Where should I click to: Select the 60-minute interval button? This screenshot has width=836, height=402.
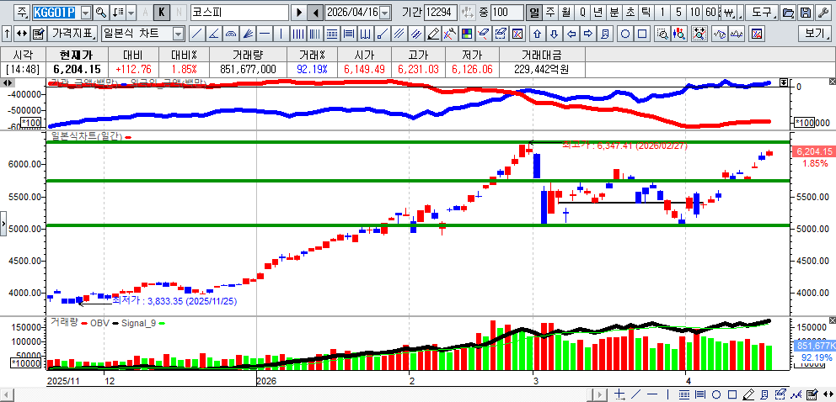(x=710, y=13)
